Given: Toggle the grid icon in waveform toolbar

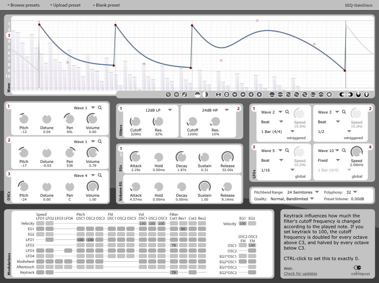Looking at the screenshot, I should coord(176,94).
